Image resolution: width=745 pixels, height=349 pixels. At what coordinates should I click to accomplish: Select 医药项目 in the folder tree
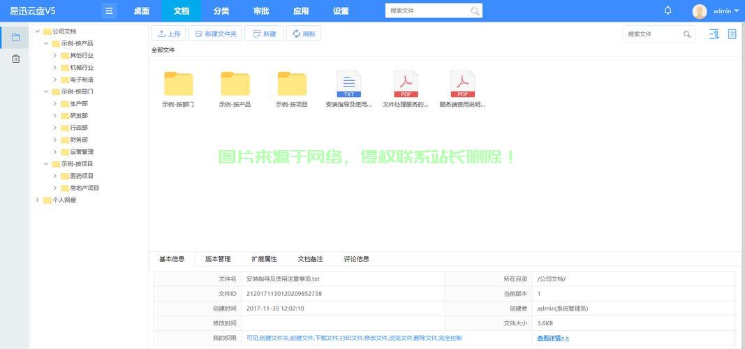tap(82, 176)
